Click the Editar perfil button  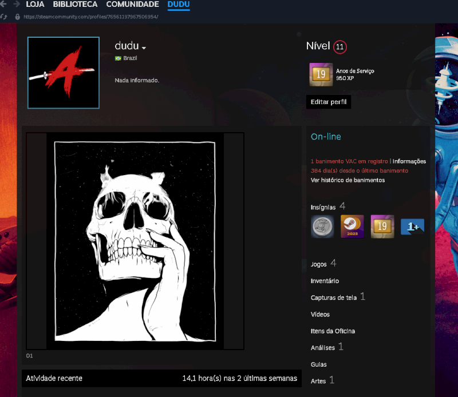329,102
